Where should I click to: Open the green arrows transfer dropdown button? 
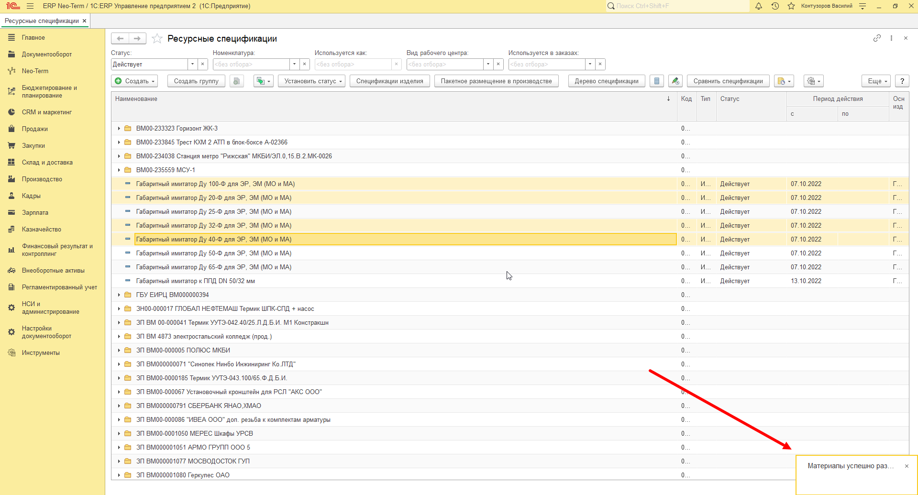264,81
